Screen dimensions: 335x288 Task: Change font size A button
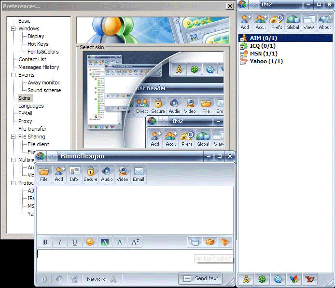135,242
